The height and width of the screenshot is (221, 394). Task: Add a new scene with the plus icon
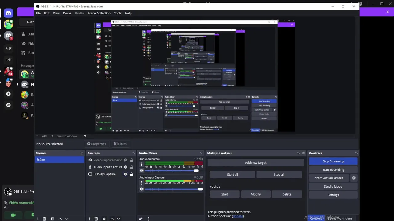[38, 219]
